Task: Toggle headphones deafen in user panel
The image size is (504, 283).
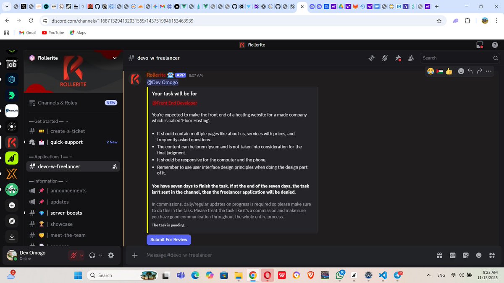Action: (x=92, y=255)
